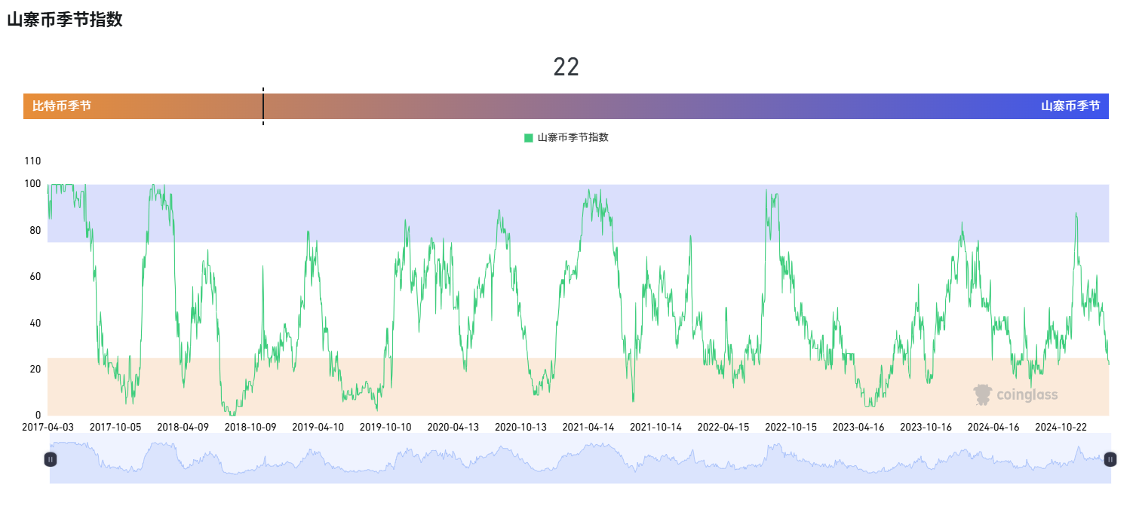Click the green legend color square

tap(529, 137)
